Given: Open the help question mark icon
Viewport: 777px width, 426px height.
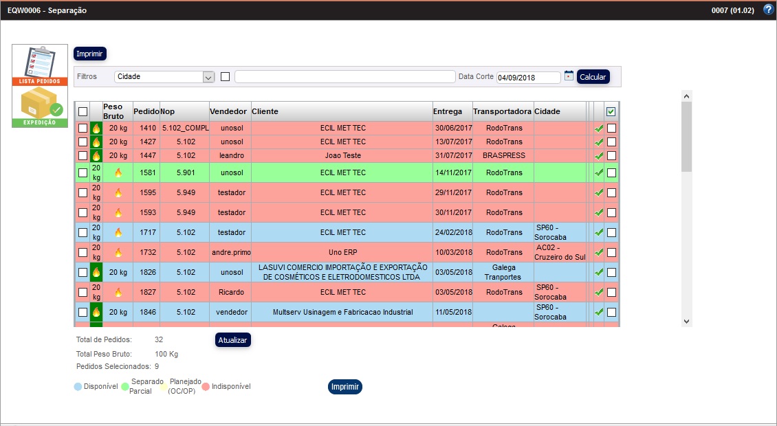Looking at the screenshot, I should [769, 10].
